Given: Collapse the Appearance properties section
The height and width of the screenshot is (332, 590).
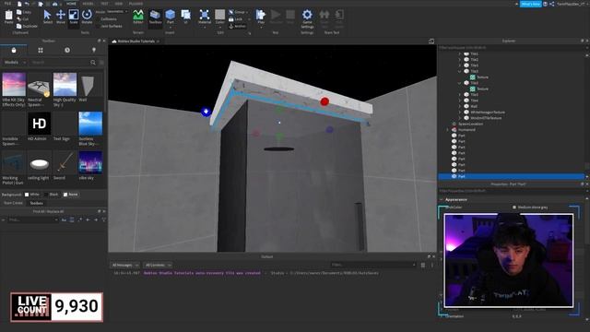Looking at the screenshot, I should (x=442, y=199).
